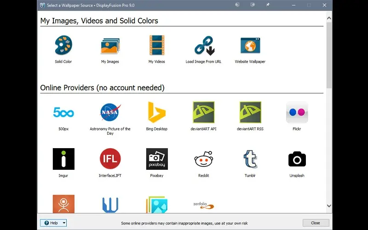
Task: Click the Close button
Action: pyautogui.click(x=316, y=223)
